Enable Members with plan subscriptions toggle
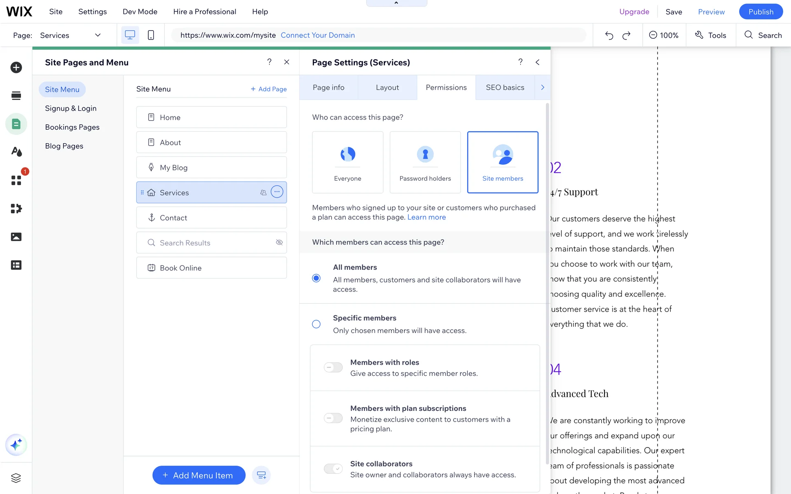 click(x=333, y=418)
